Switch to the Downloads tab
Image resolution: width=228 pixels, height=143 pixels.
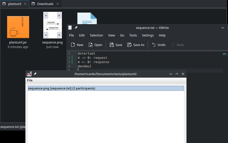[x=45, y=4]
